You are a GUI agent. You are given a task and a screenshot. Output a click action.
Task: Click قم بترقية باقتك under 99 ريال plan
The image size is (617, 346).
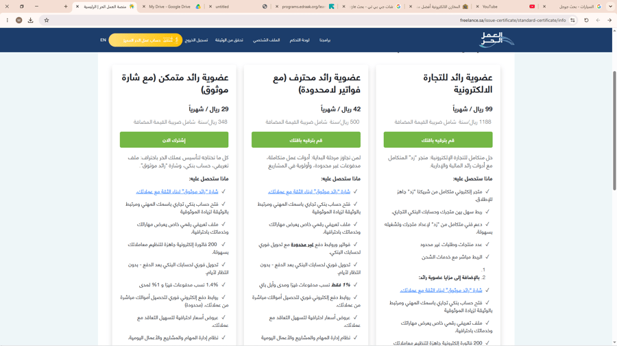pos(438,139)
